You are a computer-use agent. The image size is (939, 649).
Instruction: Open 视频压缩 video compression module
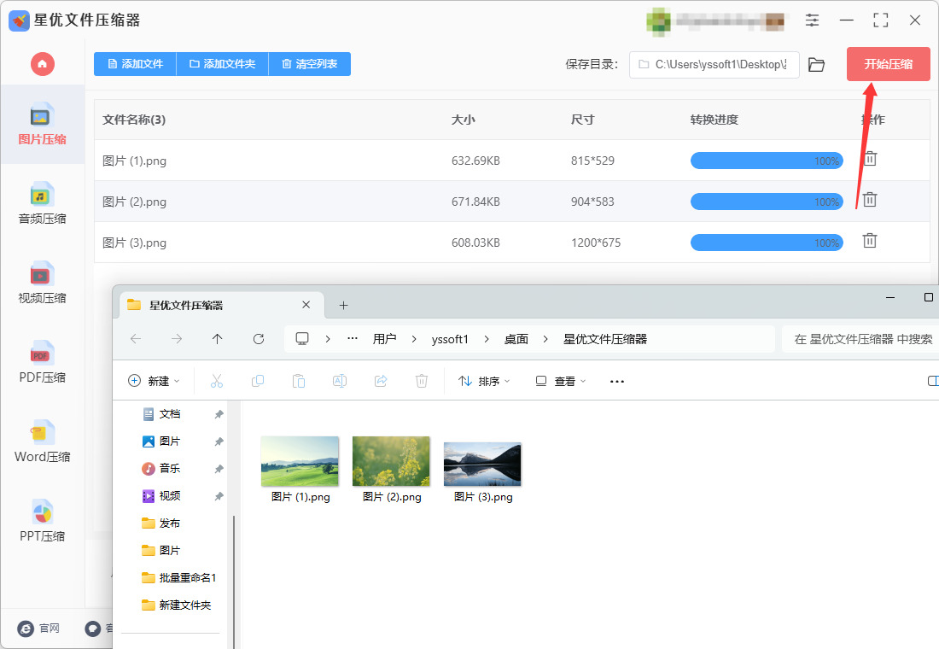point(42,283)
